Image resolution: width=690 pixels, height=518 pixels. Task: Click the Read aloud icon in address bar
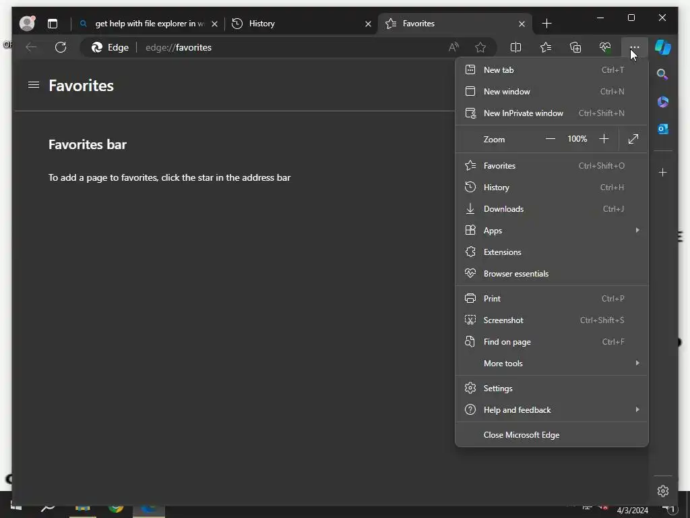(453, 47)
